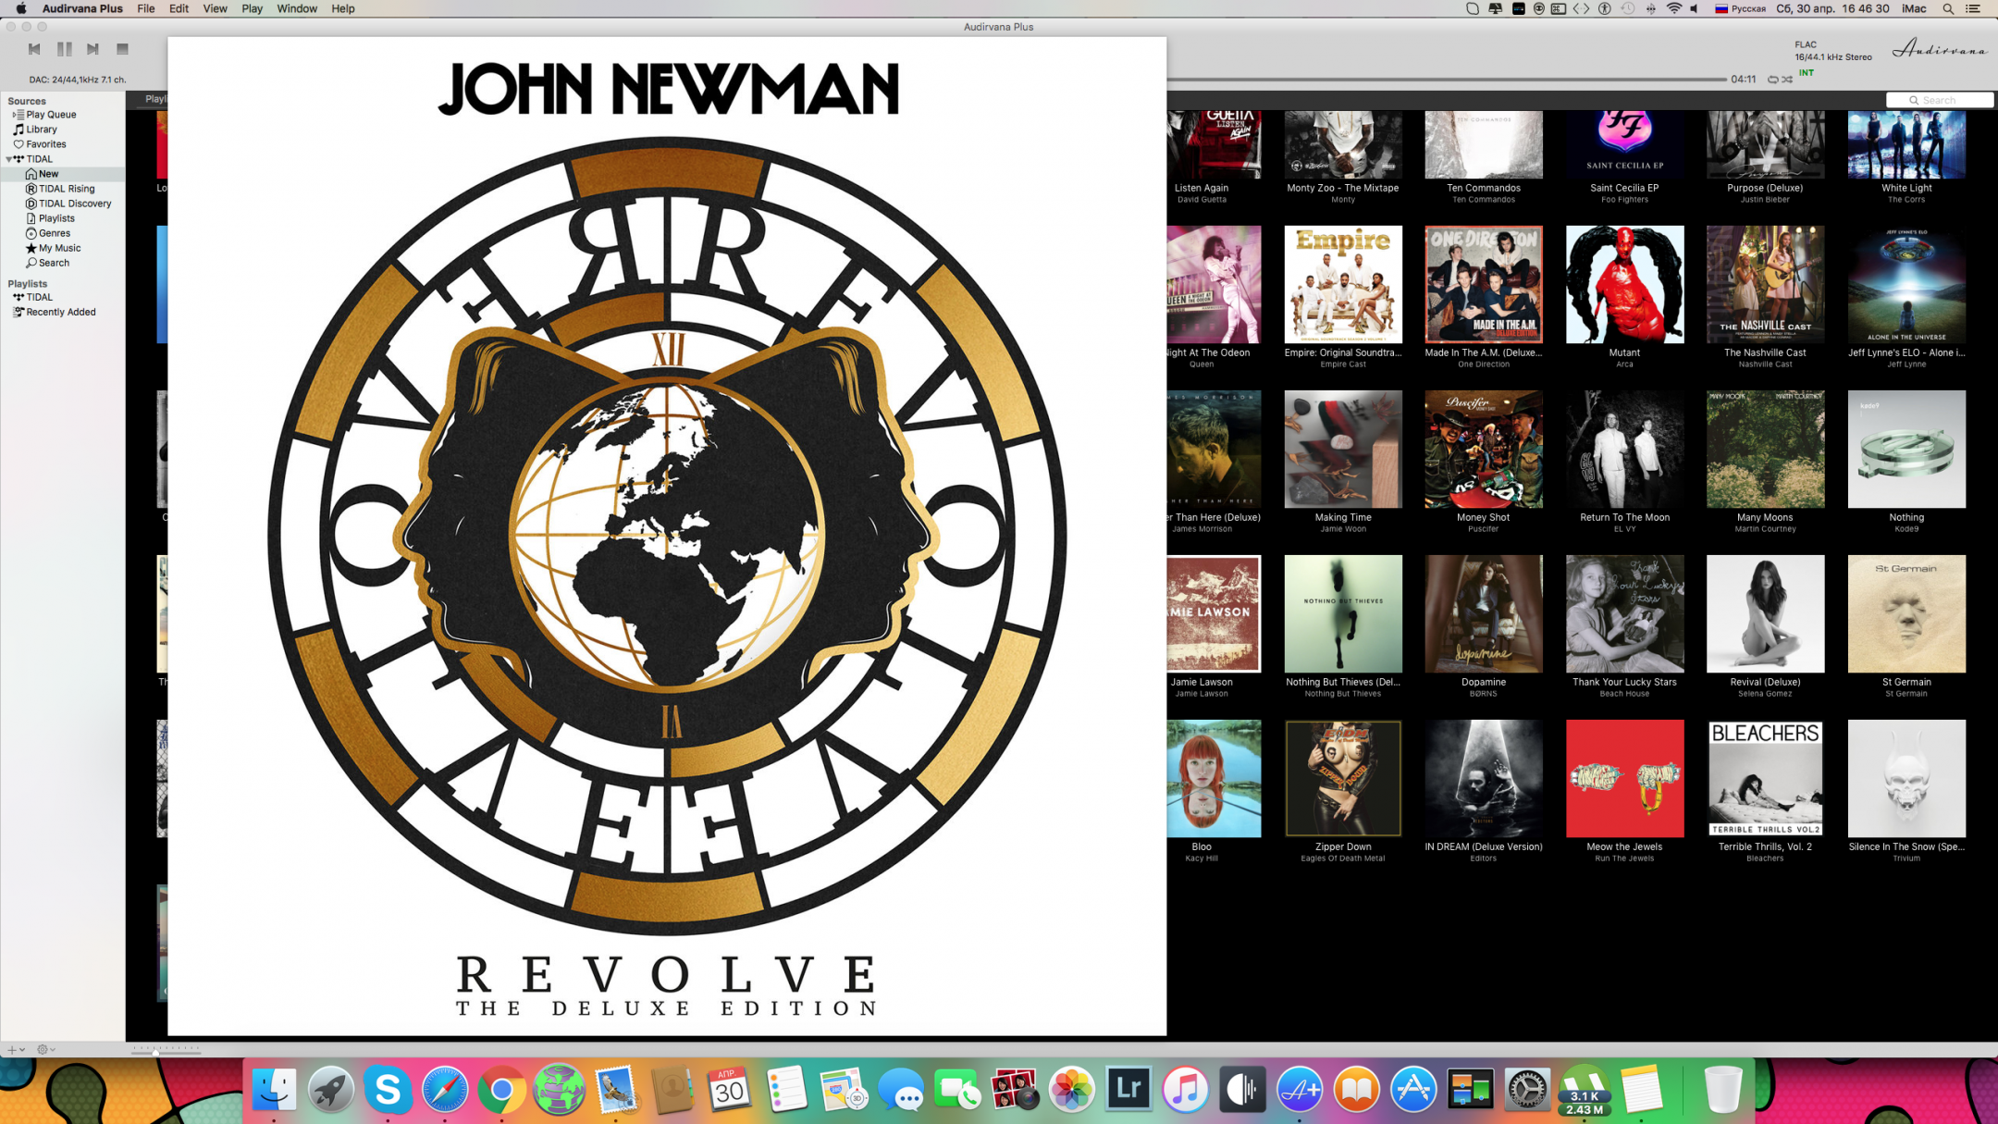Open the Edit menu

coord(179,8)
